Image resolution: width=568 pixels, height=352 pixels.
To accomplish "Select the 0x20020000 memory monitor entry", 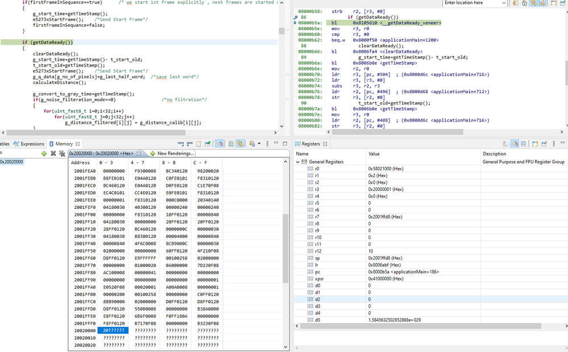I will [x=11, y=162].
